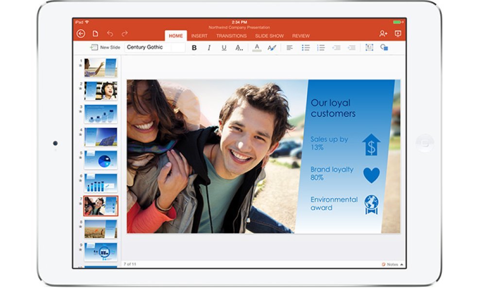Apply bulleted list

tap(306, 48)
